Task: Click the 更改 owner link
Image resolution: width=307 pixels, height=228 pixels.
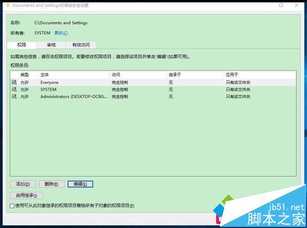Action: pyautogui.click(x=61, y=32)
